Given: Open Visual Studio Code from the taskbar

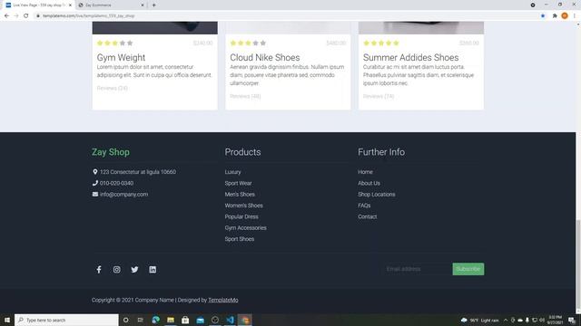Looking at the screenshot, I should coord(230,320).
